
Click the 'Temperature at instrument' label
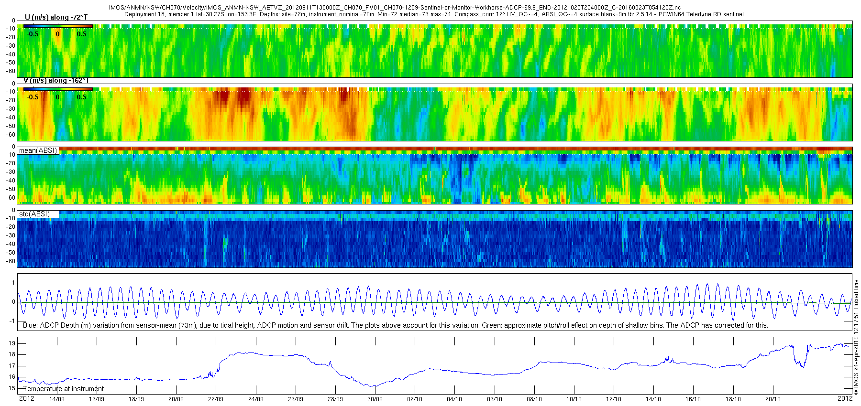(63, 389)
